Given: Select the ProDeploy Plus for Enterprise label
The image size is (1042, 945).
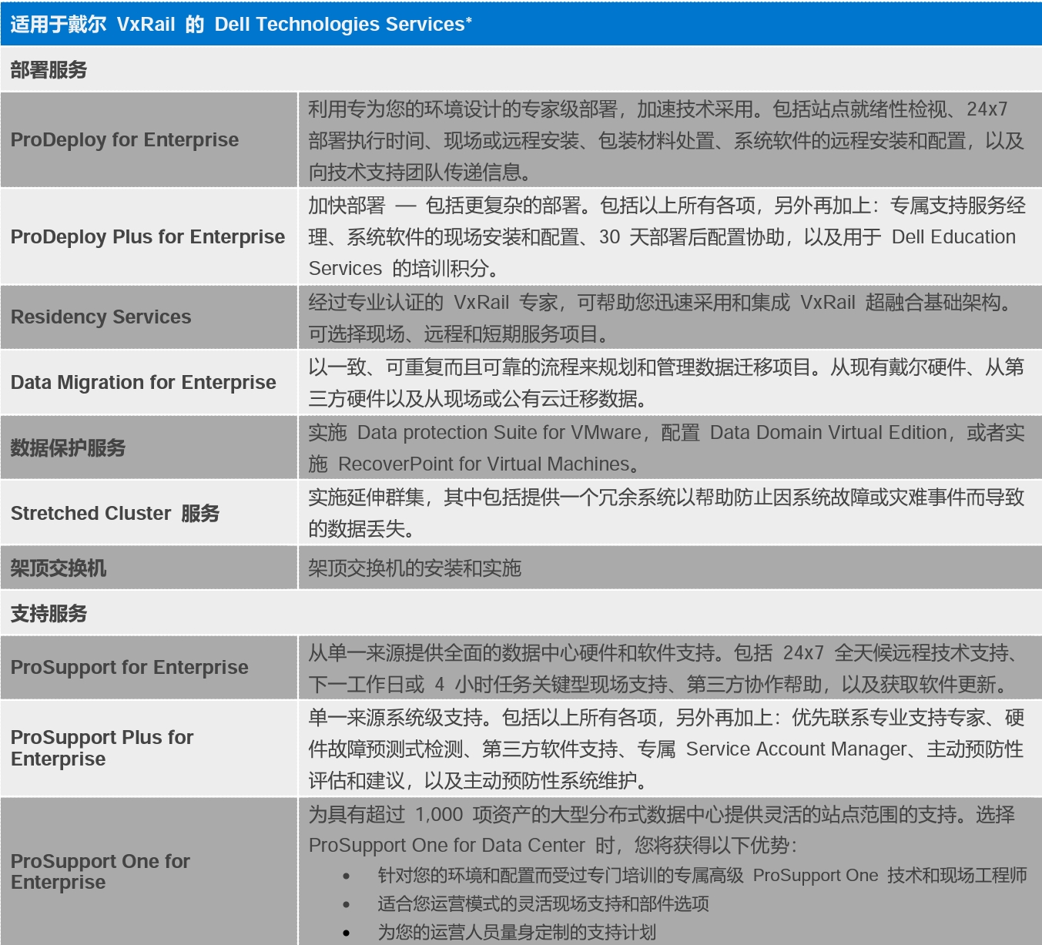Looking at the screenshot, I should pyautogui.click(x=148, y=236).
